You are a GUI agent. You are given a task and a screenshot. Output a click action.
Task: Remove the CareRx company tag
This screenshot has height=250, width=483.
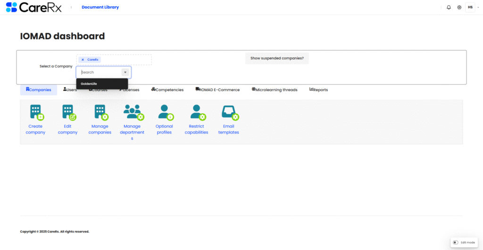(83, 60)
